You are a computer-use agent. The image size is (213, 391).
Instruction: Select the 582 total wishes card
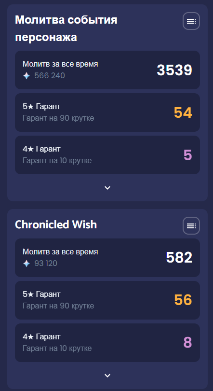pyautogui.click(x=107, y=258)
